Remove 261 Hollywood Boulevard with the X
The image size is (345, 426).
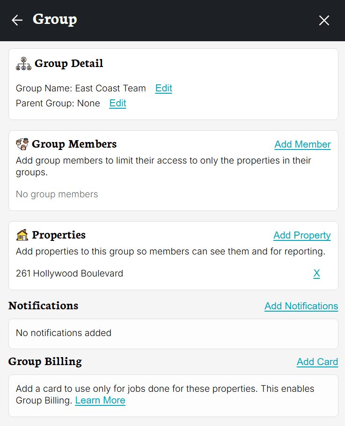tap(316, 273)
